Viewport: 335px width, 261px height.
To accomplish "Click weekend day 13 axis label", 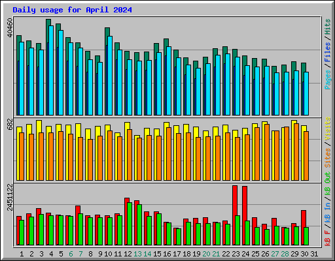I will point(137,254).
